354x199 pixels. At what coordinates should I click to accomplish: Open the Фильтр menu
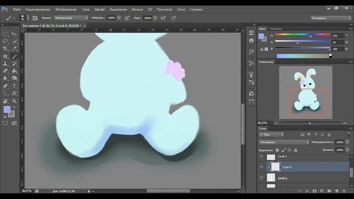tap(137, 9)
